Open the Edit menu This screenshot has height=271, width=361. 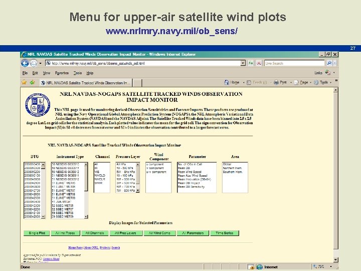click(35, 73)
